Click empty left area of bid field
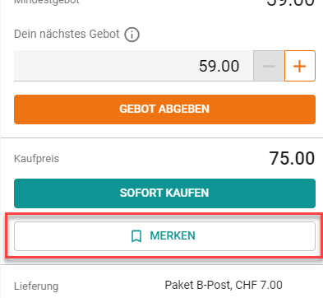 [82, 66]
